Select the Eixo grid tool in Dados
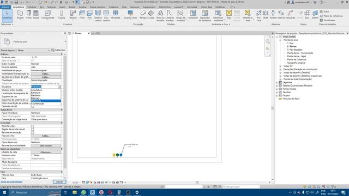The height and width of the screenshot is (196, 349). tap(307, 15)
